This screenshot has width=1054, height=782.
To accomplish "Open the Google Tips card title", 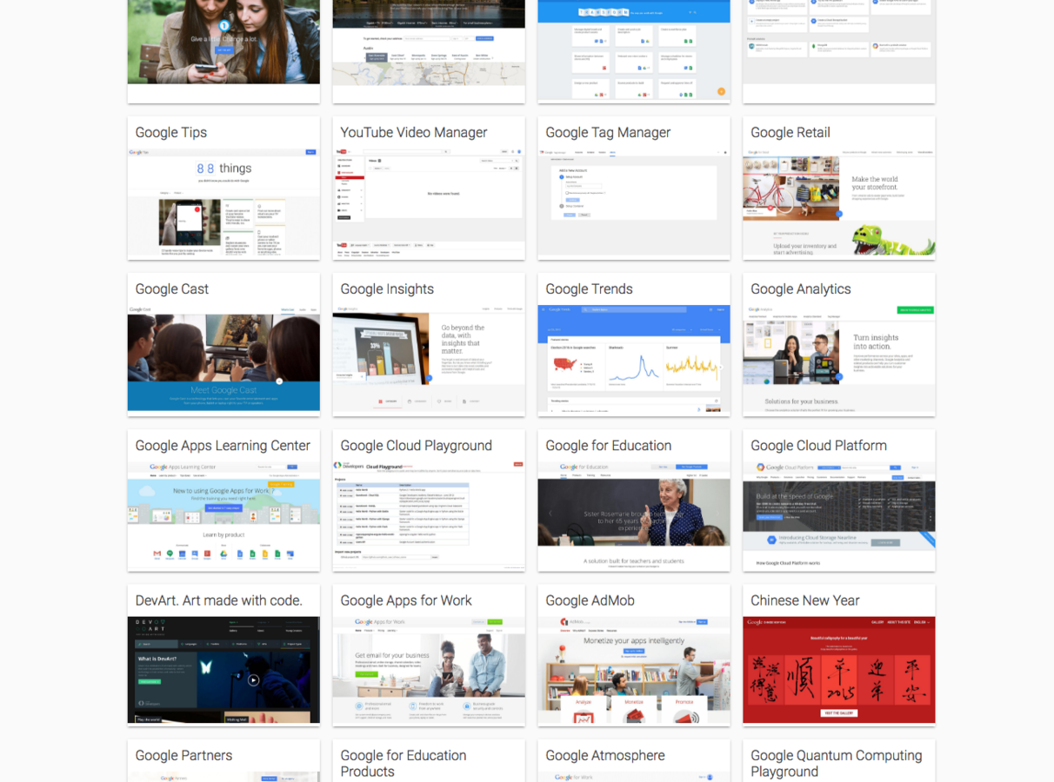I will [171, 133].
